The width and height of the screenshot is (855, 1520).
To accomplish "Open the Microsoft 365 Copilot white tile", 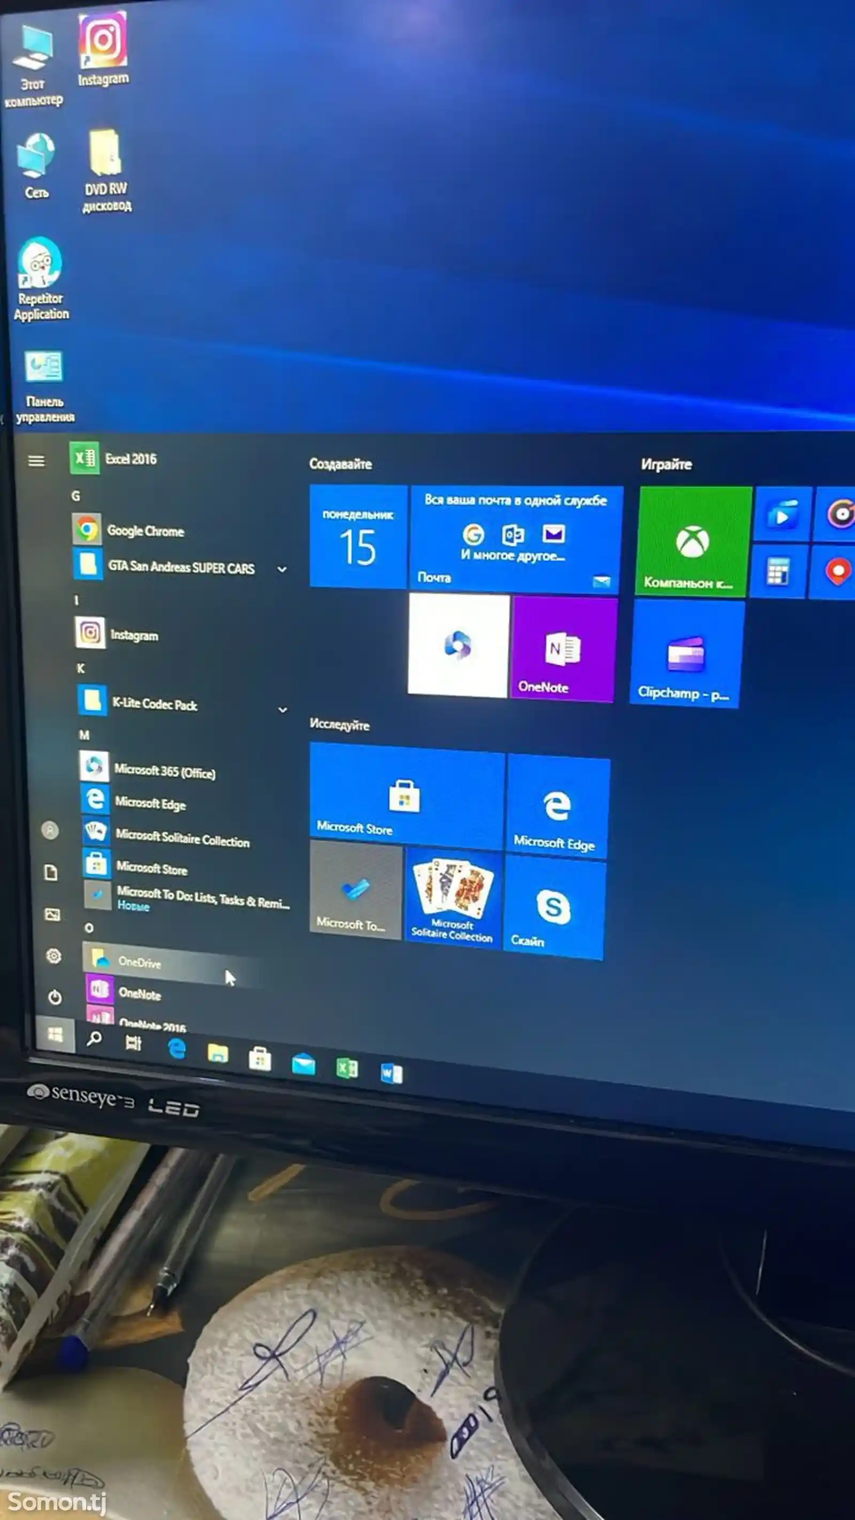I will [458, 646].
